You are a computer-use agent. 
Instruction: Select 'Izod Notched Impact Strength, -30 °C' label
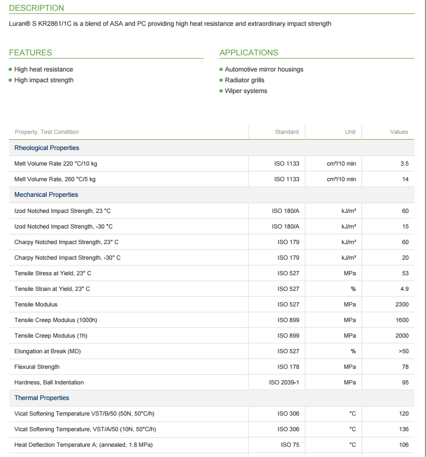[x=63, y=226]
